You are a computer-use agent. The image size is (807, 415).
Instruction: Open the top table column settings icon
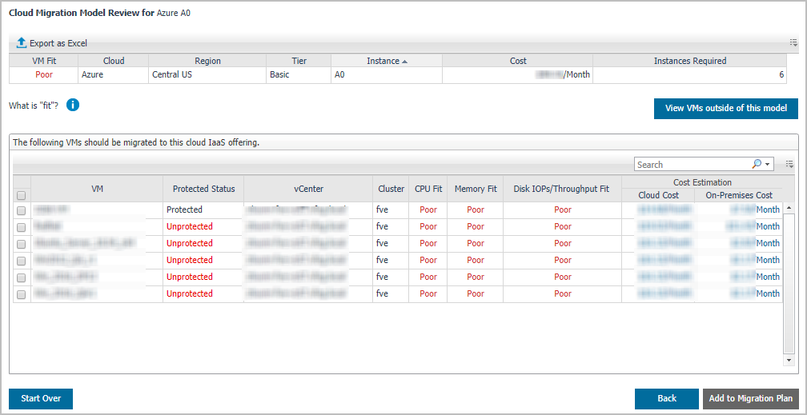pyautogui.click(x=793, y=43)
